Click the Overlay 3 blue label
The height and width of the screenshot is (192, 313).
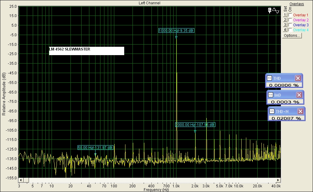point(301,25)
